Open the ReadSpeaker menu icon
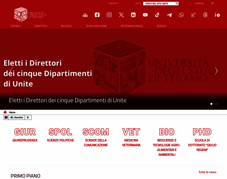 (6, 117)
